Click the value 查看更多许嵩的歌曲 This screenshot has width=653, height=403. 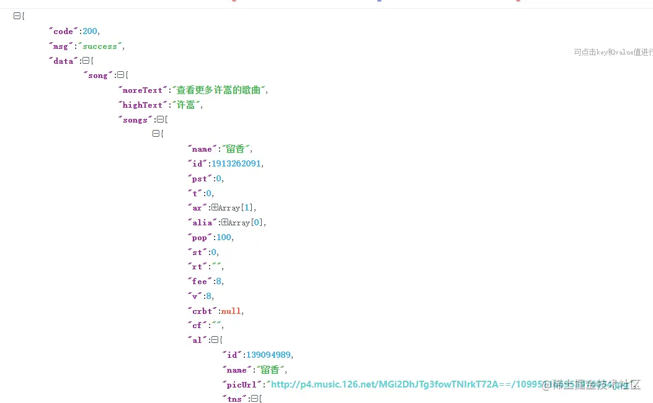point(219,90)
